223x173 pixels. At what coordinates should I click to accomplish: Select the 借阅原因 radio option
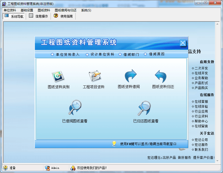click(145, 54)
